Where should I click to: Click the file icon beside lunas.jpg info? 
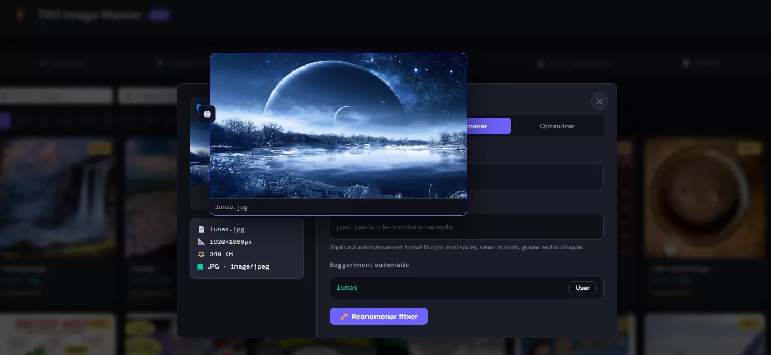click(x=201, y=229)
